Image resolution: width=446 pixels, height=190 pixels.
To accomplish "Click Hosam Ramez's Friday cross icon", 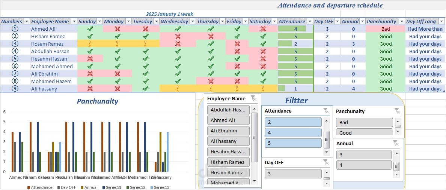I will point(237,44).
